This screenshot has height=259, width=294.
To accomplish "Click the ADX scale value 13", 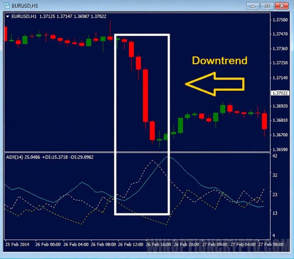I will (275, 213).
